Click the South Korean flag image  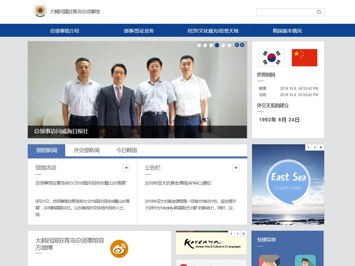click(271, 57)
